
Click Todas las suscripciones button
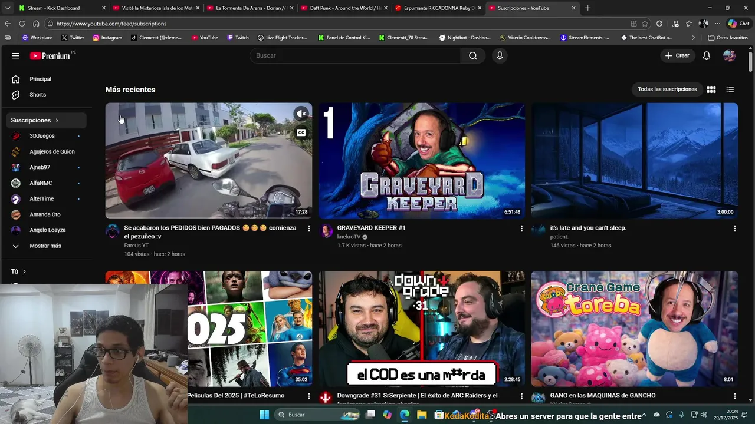point(667,90)
